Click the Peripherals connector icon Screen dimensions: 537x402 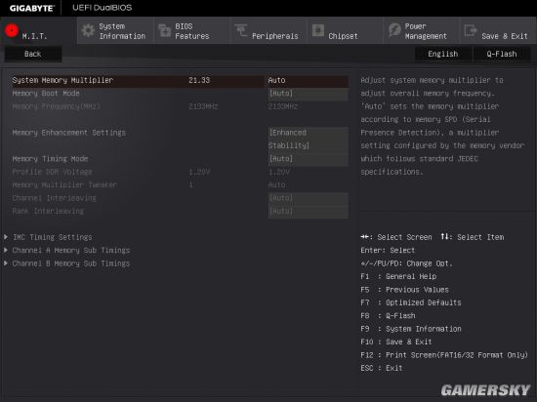[241, 30]
